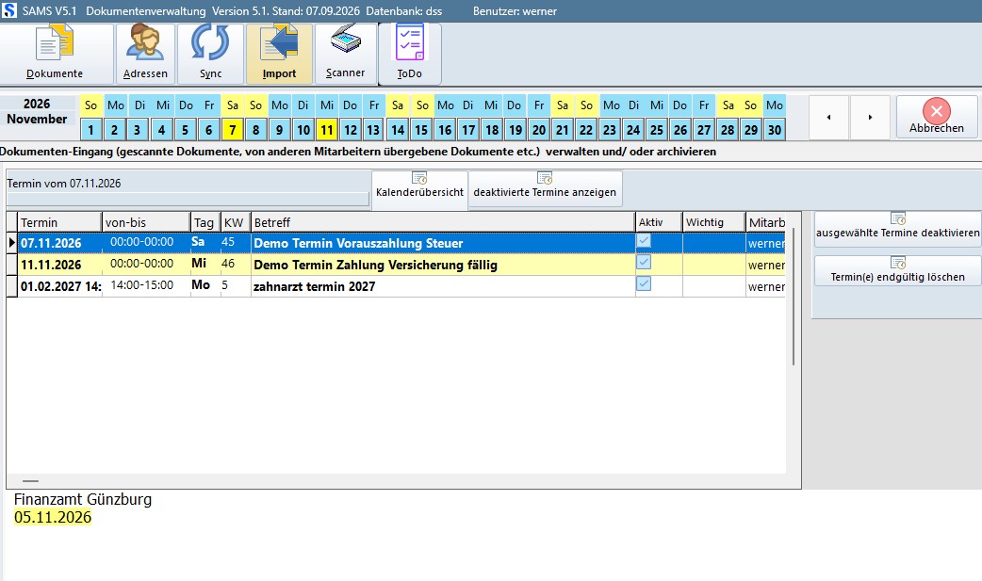Screen dimensions: 982x581
Task: Click Wichtig cell of zahnarzt termin row
Action: pos(714,286)
